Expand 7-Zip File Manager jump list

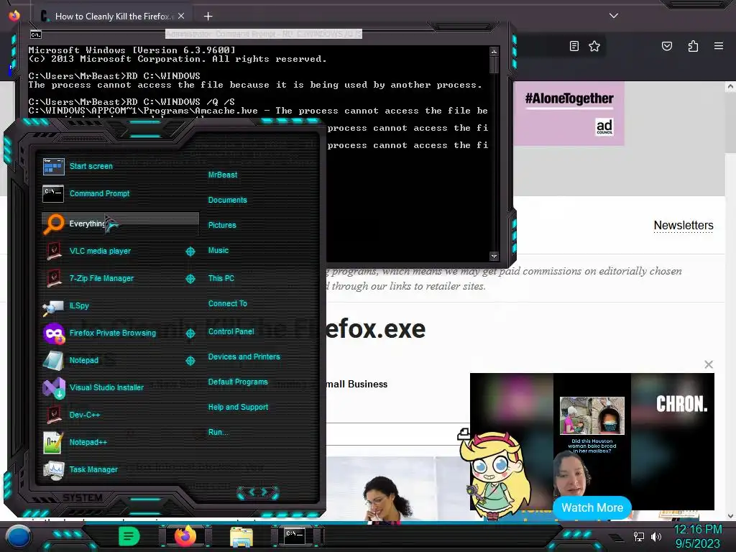190,279
